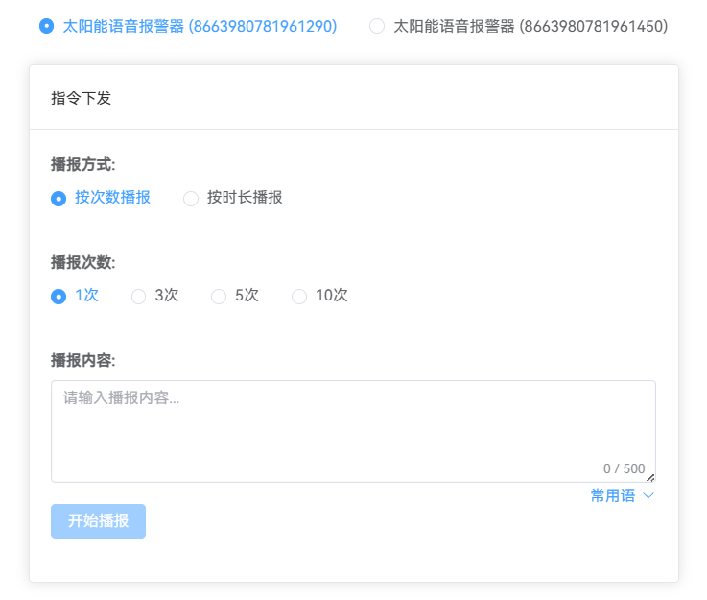Open the 常用语 common phrases list
The height and width of the screenshot is (600, 707).
click(x=613, y=495)
